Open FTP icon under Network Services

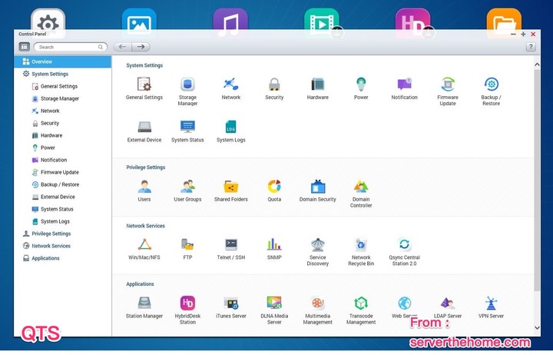click(x=187, y=244)
